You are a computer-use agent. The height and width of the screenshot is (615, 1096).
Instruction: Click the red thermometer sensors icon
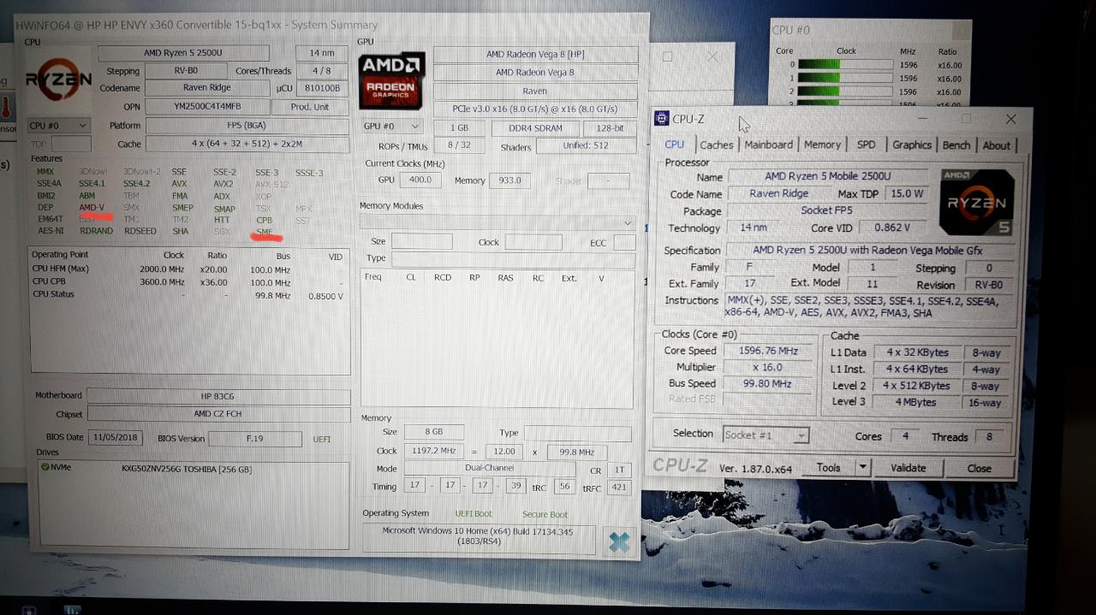point(4,108)
